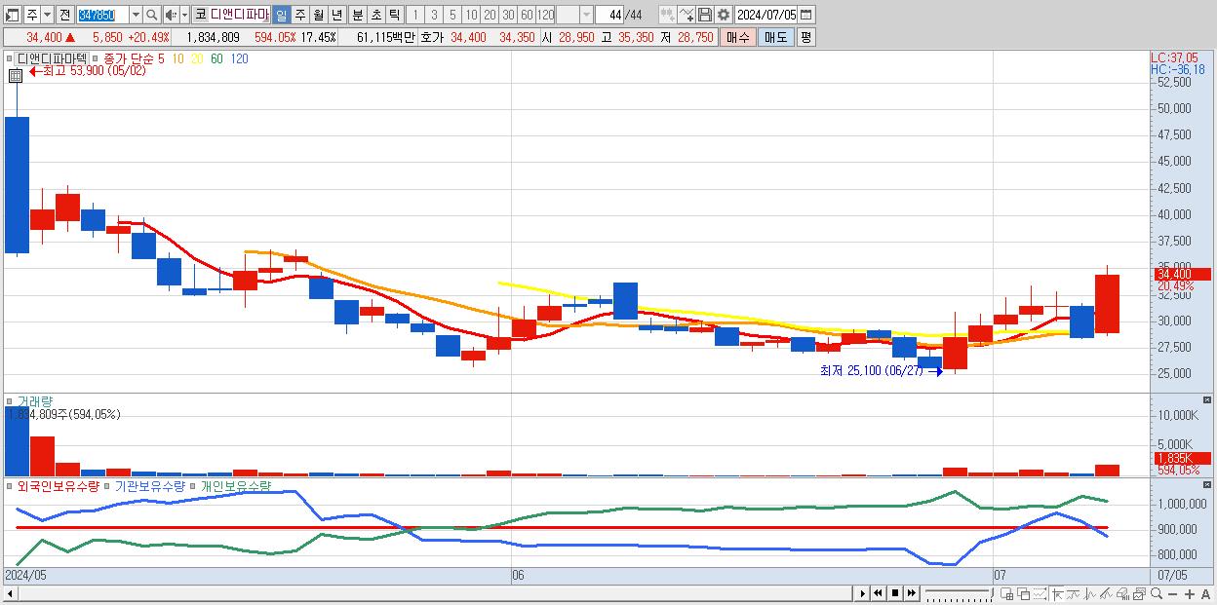This screenshot has width=1217, height=605.
Task: Click the trend line wave icon at bottom
Action: (1074, 594)
